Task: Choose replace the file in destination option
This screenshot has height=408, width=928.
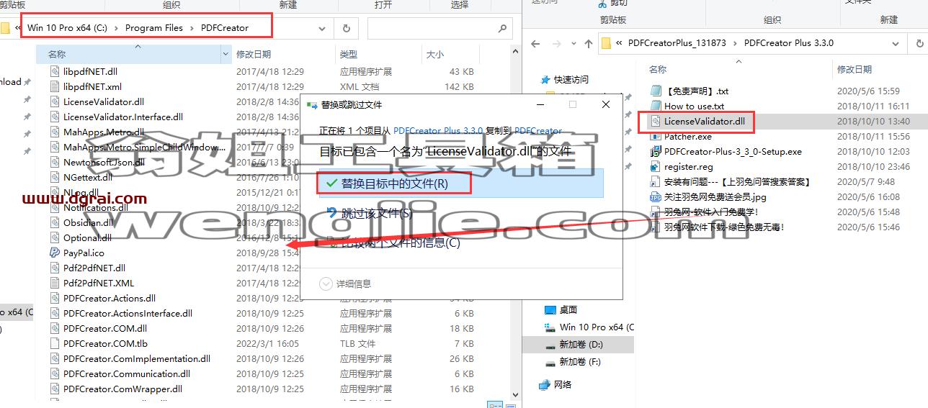Action: pyautogui.click(x=461, y=183)
